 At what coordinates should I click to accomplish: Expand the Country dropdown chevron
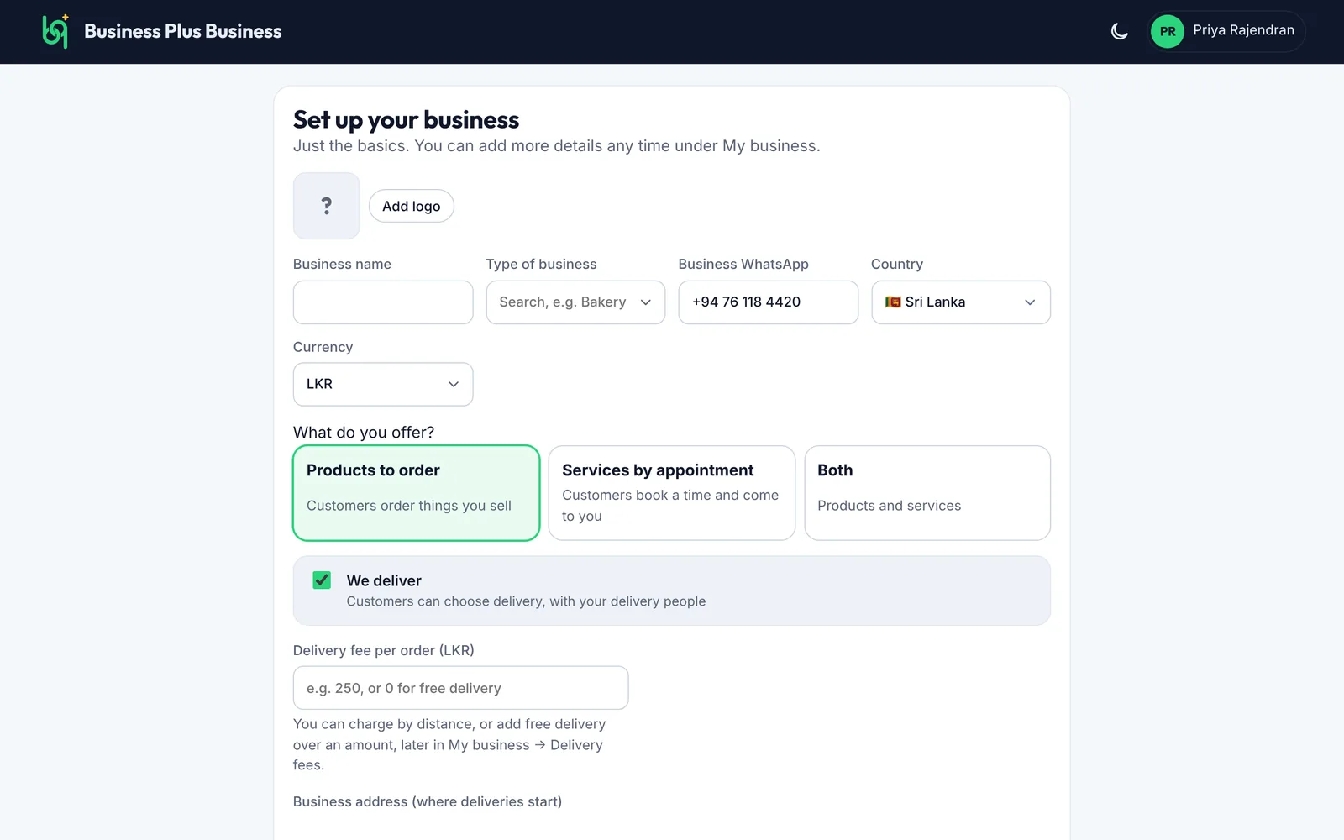pos(1030,302)
